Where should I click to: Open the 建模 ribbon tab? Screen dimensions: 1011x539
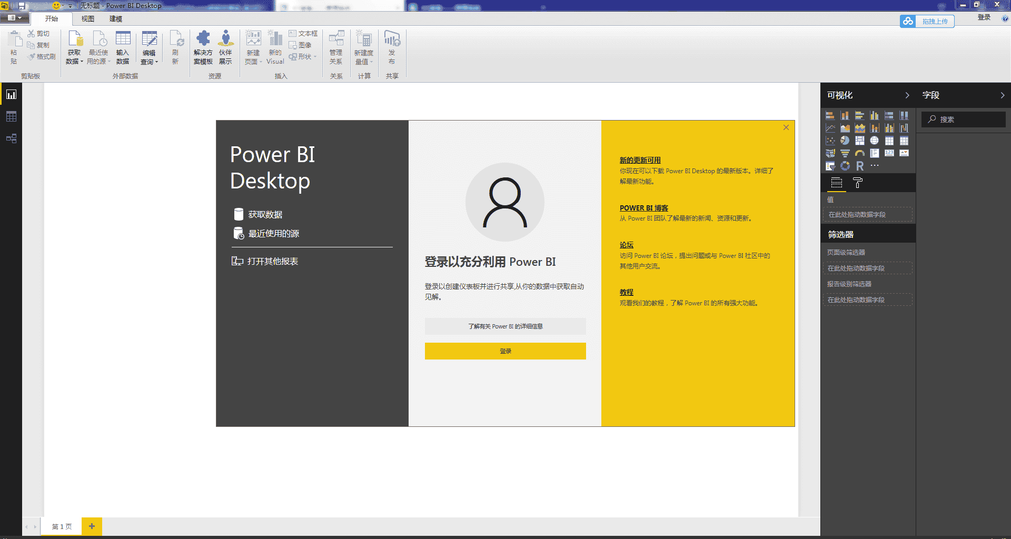116,19
